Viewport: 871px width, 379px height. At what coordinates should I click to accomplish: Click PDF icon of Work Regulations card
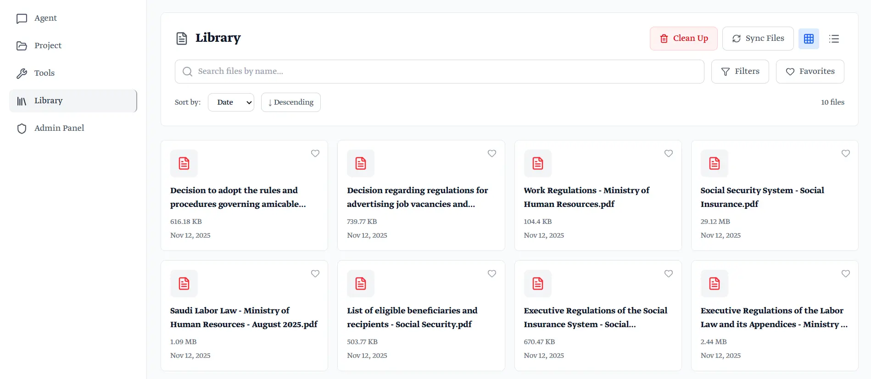tap(538, 163)
